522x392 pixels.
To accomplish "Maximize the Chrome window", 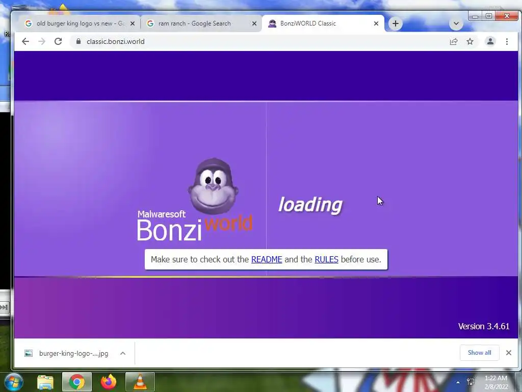I will pos(489,16).
